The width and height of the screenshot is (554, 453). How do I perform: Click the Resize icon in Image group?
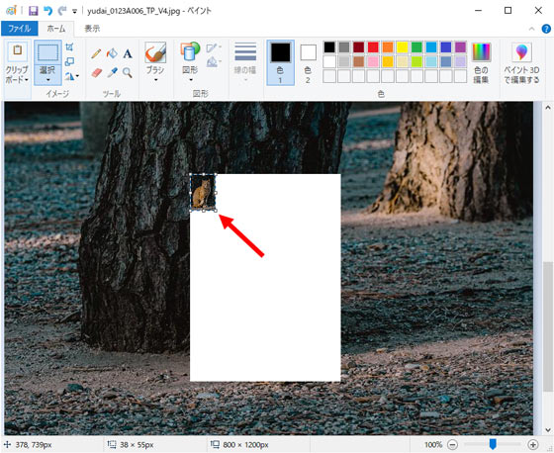pos(69,62)
